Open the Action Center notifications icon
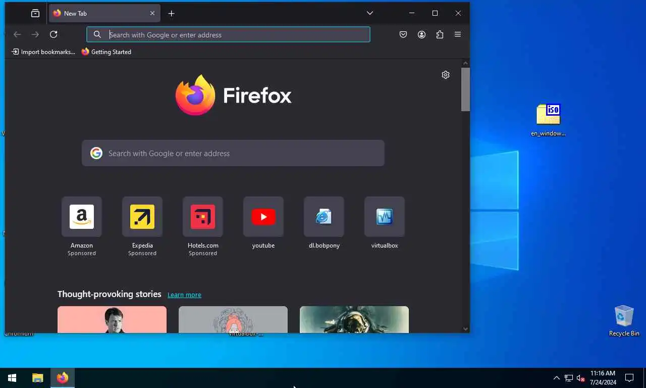Image resolution: width=646 pixels, height=388 pixels. pos(629,378)
